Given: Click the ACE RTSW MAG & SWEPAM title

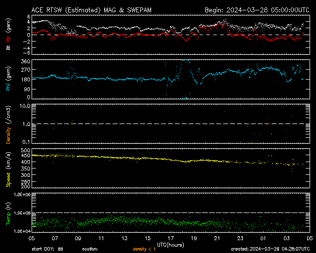Looking at the screenshot, I should click(x=91, y=10).
